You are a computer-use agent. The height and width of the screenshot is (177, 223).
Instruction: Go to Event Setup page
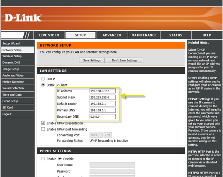coord(18,101)
